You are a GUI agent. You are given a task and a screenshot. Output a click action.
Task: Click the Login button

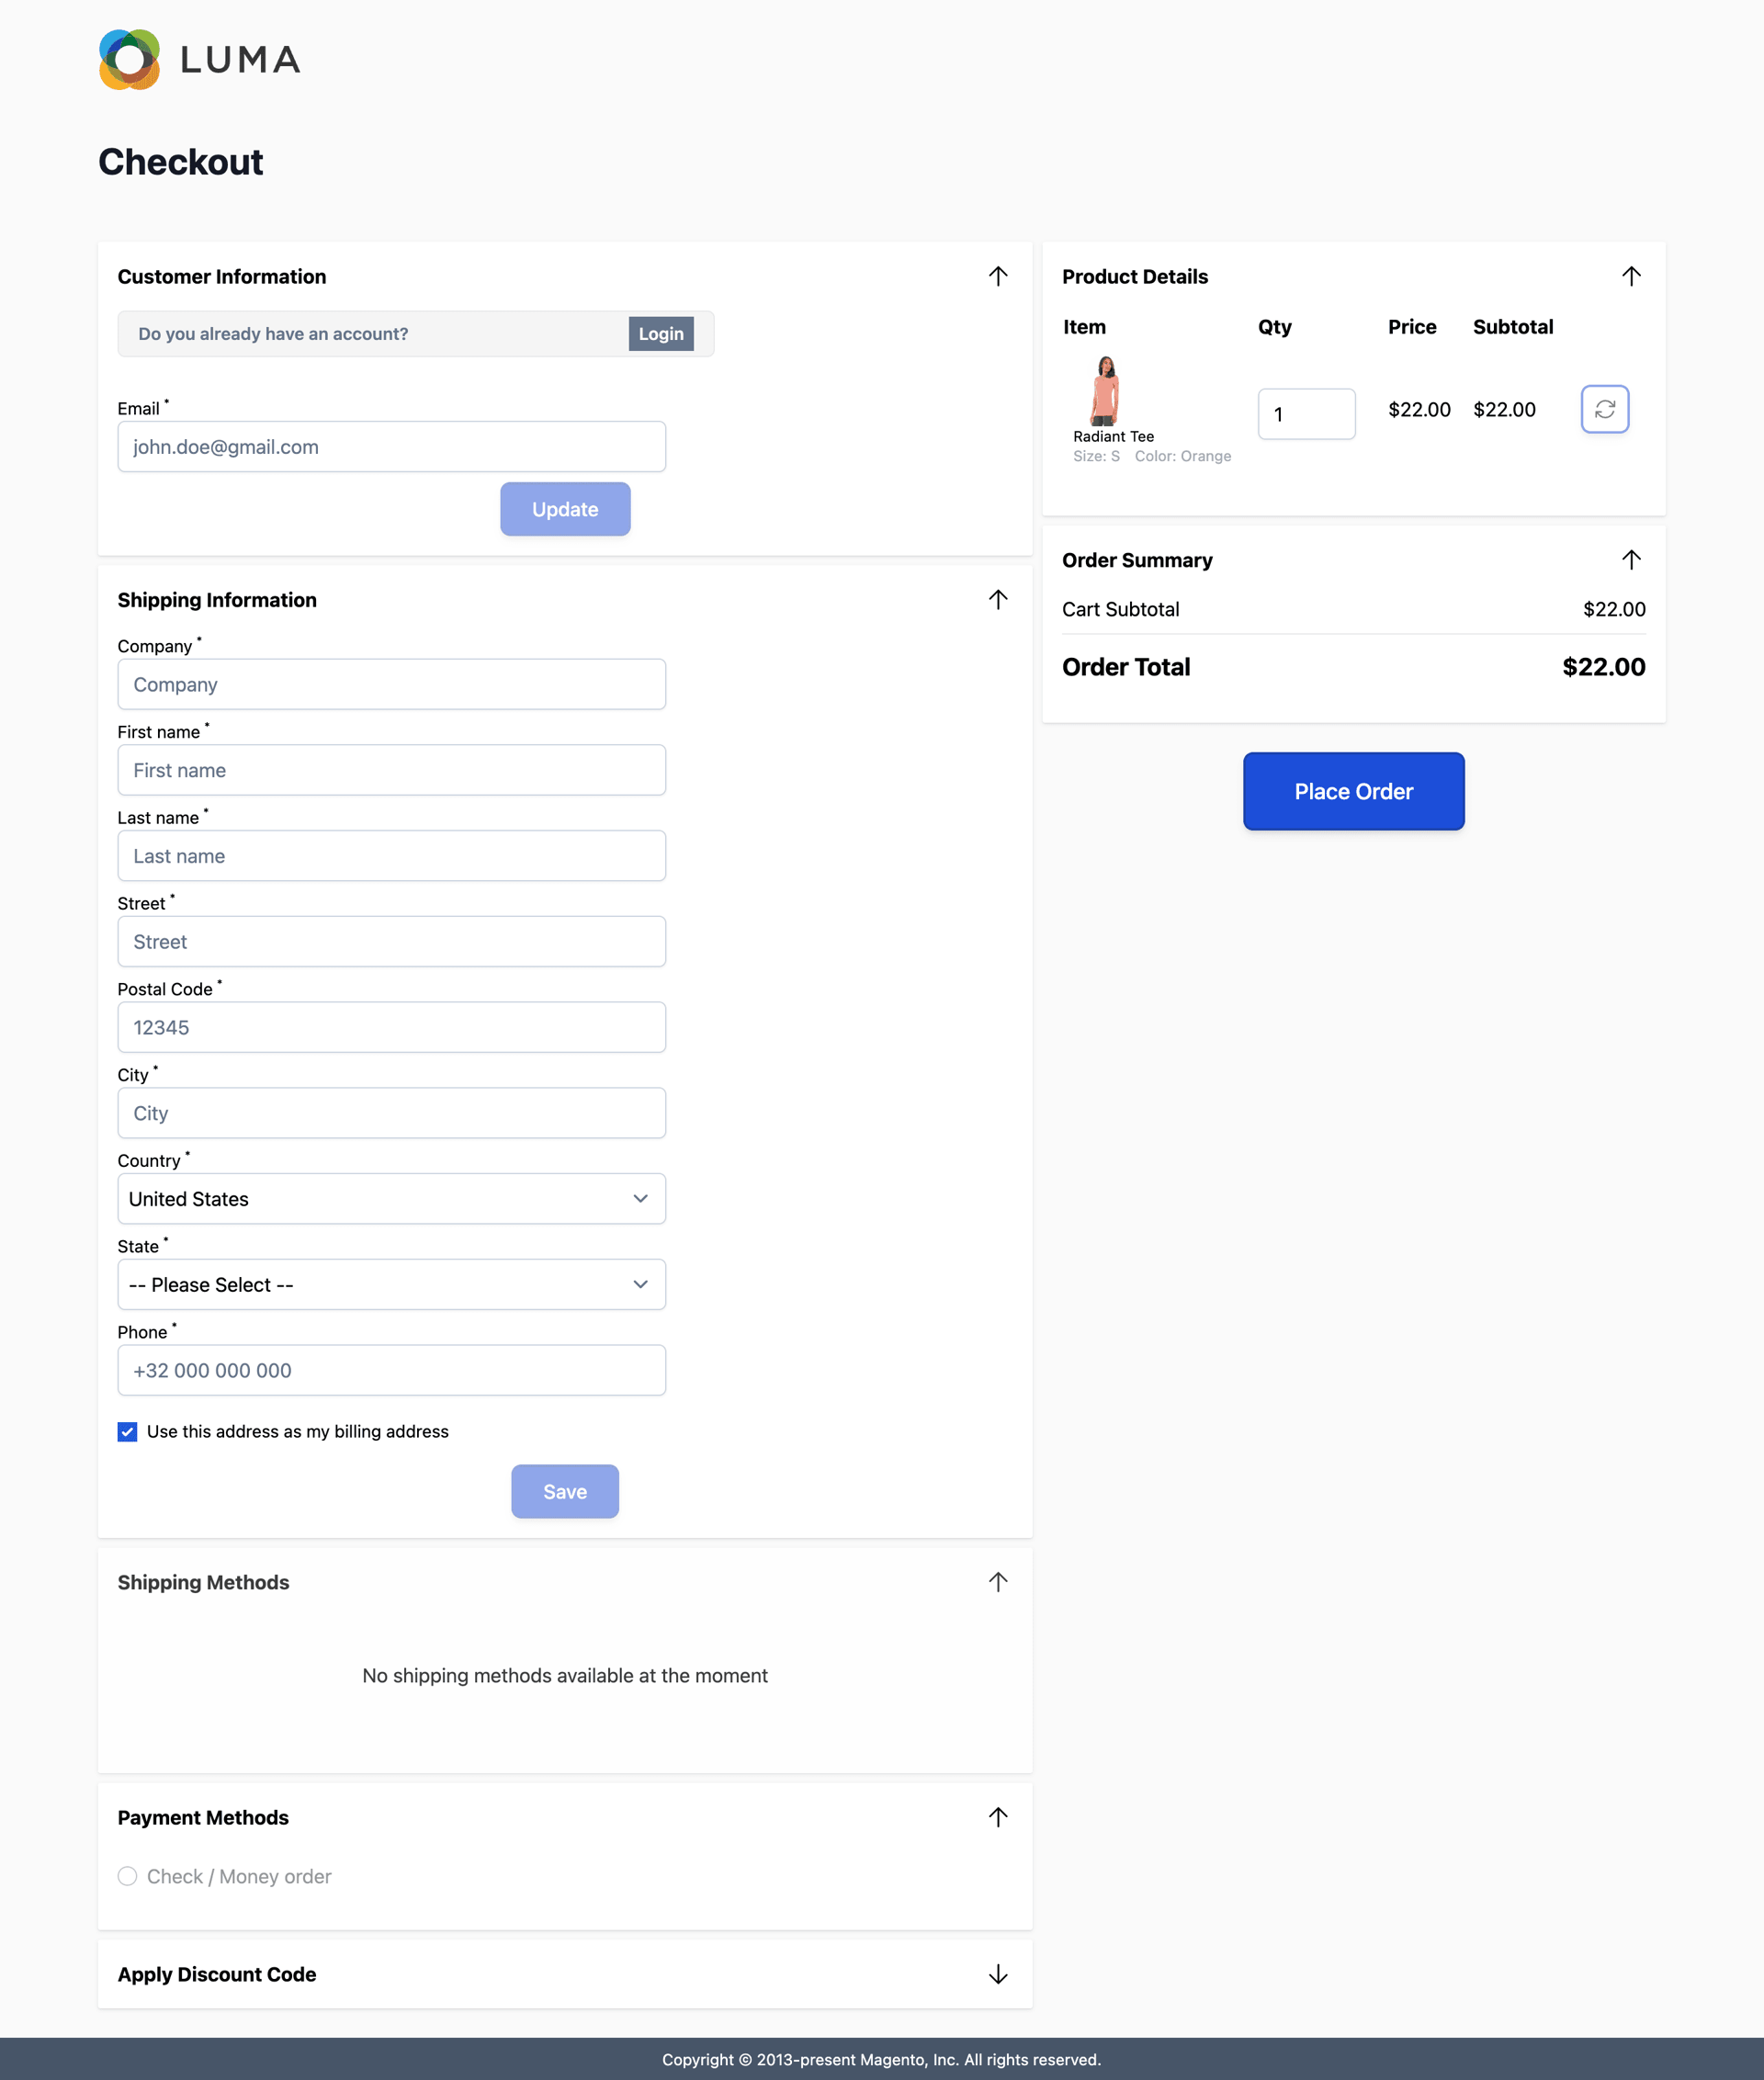click(660, 333)
